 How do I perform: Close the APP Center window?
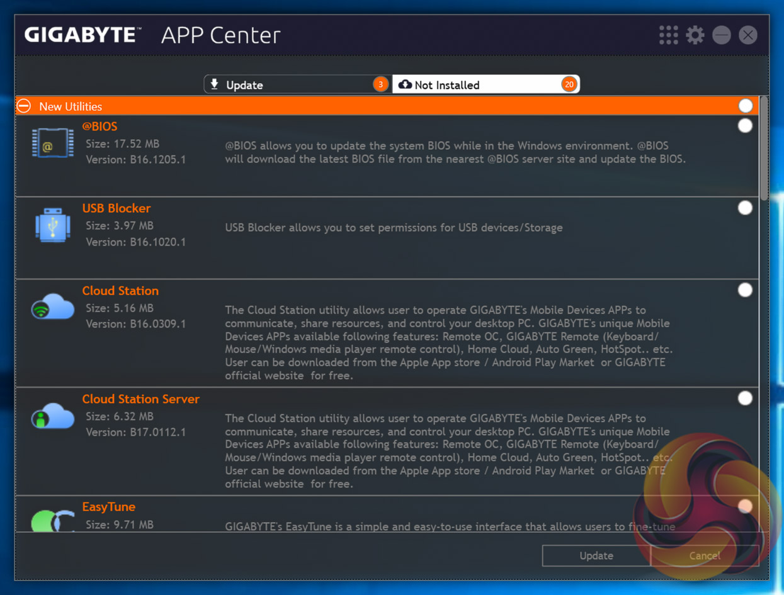tap(748, 35)
